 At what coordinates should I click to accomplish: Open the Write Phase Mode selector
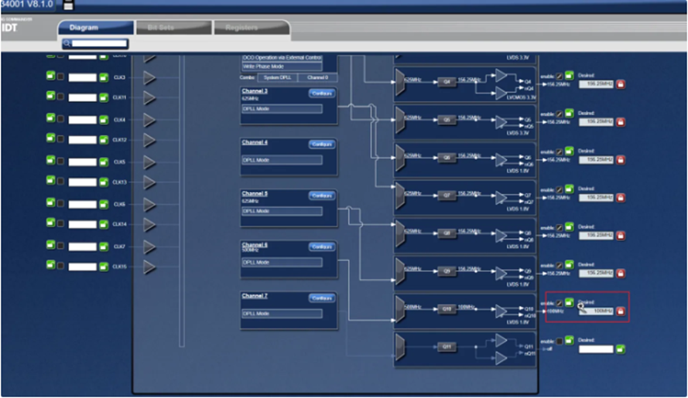(281, 67)
